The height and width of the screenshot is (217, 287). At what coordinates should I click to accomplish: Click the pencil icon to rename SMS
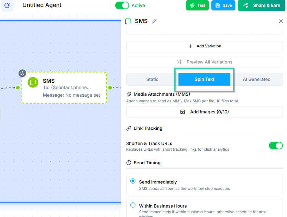tap(154, 21)
